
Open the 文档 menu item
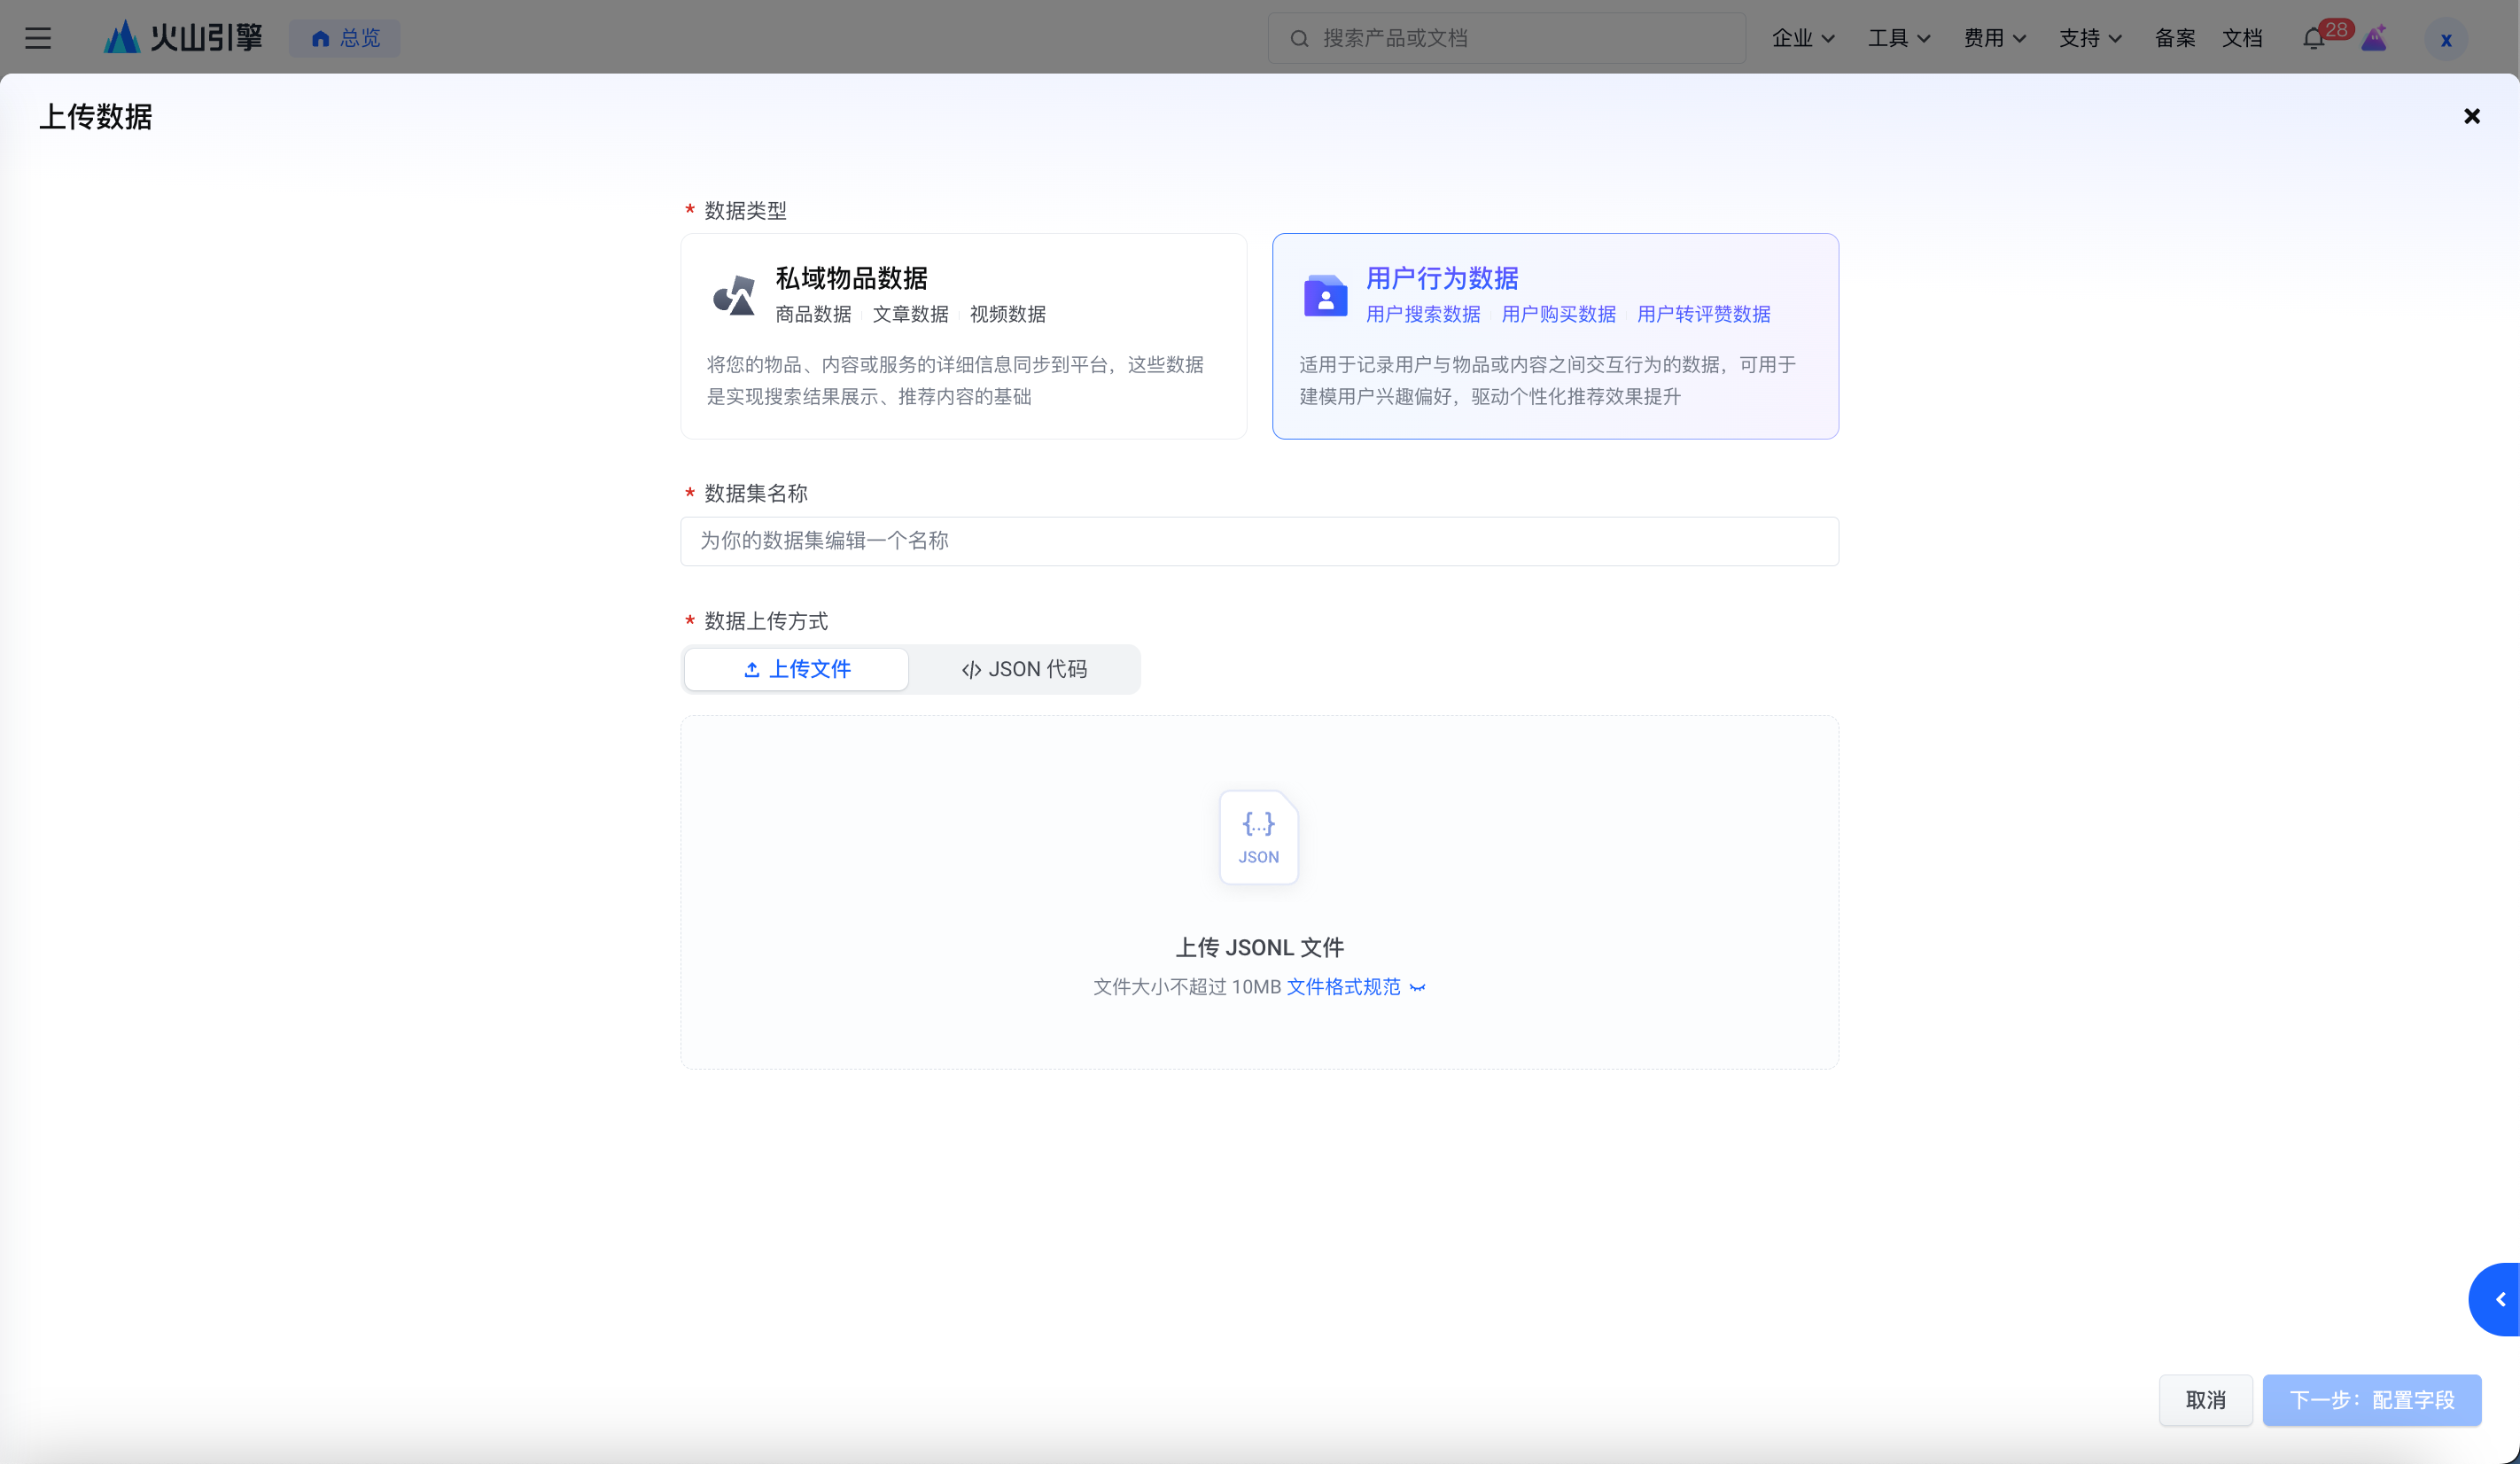point(2242,38)
